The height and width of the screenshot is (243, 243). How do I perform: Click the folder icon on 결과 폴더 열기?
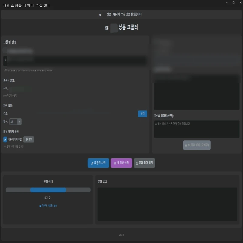point(137,163)
